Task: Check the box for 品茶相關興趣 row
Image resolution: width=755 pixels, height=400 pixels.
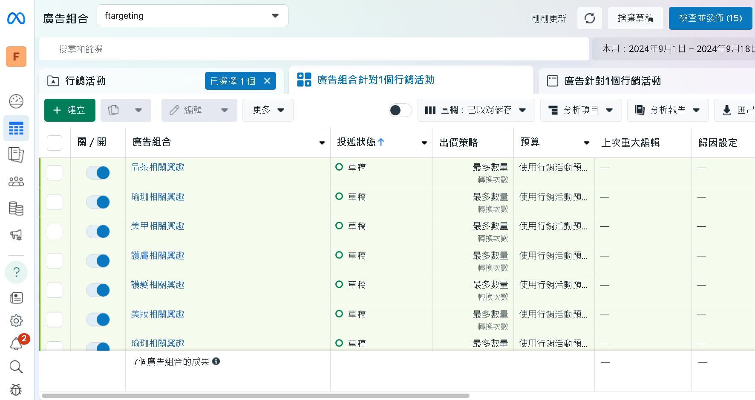Action: click(x=55, y=173)
